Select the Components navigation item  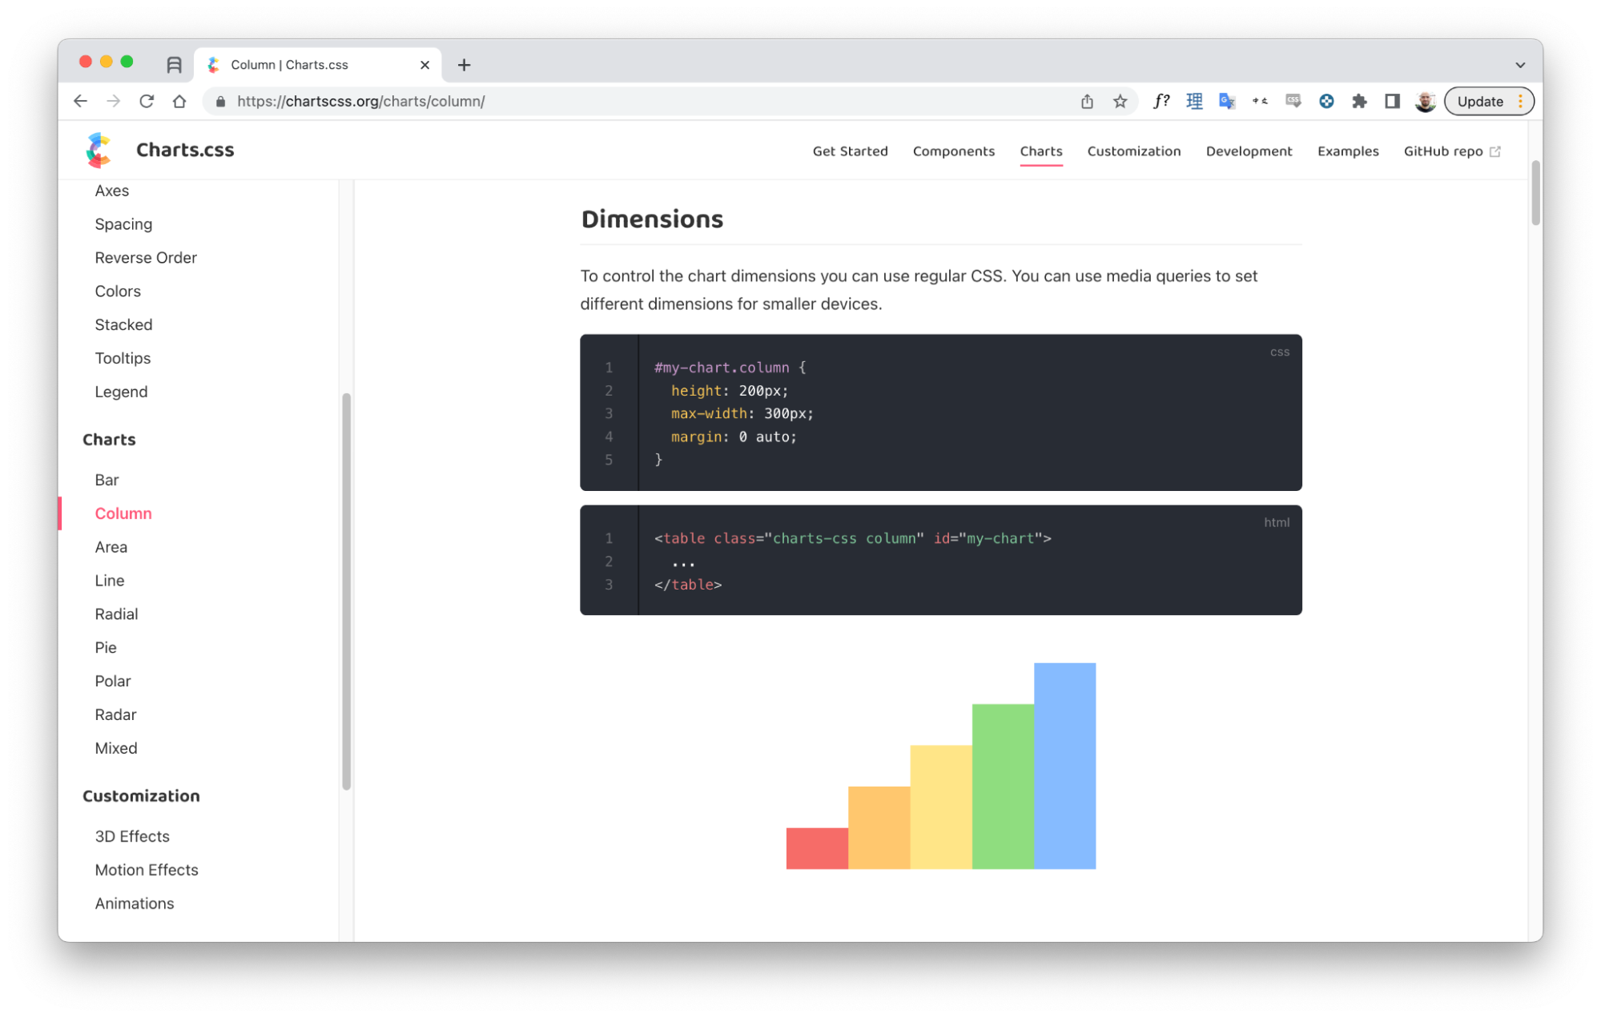pyautogui.click(x=954, y=151)
